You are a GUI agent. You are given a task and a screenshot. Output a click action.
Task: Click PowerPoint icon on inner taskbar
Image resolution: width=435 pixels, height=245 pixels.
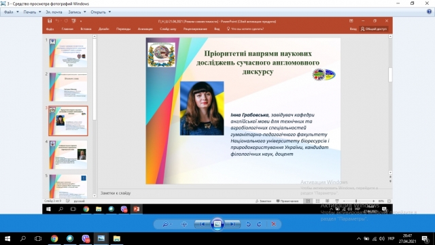point(136,209)
